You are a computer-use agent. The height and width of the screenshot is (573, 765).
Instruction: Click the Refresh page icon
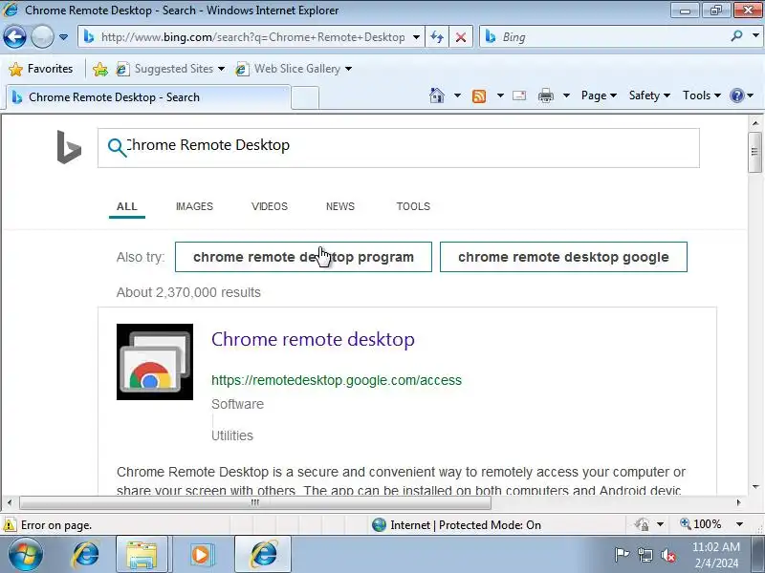(x=437, y=37)
